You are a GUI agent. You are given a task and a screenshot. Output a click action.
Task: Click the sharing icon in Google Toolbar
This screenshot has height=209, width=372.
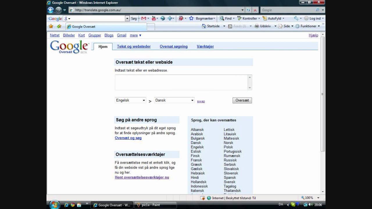click(180, 18)
